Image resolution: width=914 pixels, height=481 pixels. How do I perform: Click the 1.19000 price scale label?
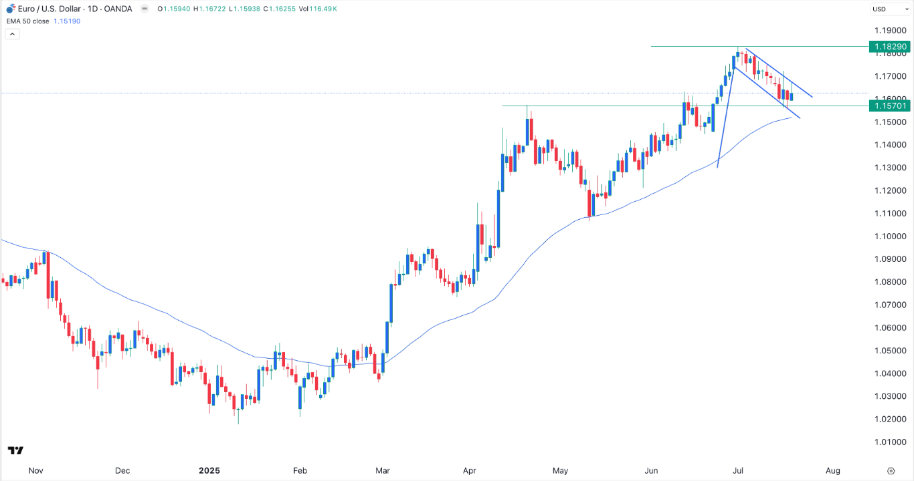890,31
